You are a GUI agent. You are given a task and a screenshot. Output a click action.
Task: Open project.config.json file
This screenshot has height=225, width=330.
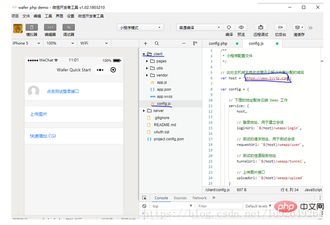[x=169, y=139]
